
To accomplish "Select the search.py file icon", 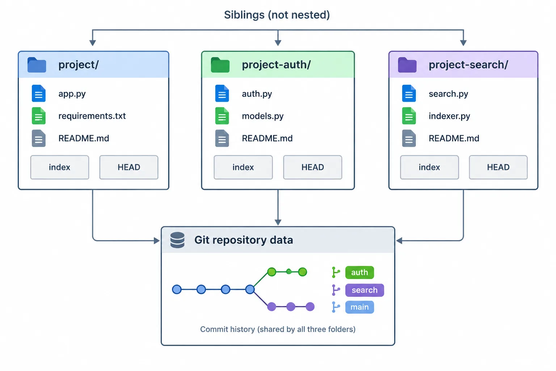I will pos(409,93).
